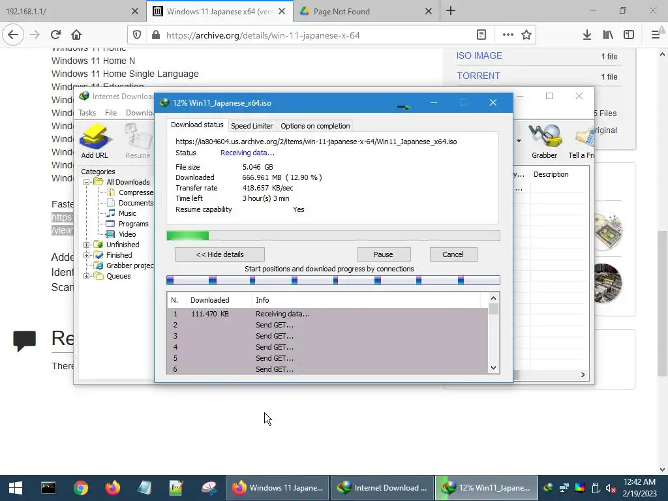Switch to Options on completion tab
Screen dimensions: 668x501
coord(315,126)
